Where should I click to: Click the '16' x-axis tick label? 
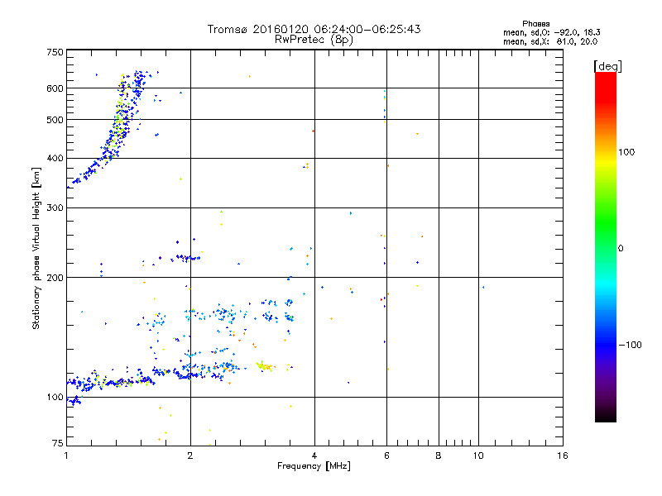tap(563, 455)
